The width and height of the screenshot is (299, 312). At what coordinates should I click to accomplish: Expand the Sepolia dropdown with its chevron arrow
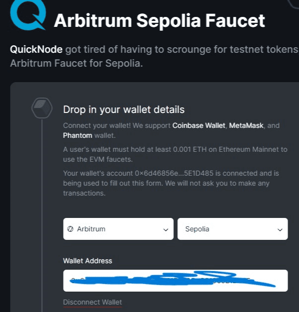click(x=278, y=229)
